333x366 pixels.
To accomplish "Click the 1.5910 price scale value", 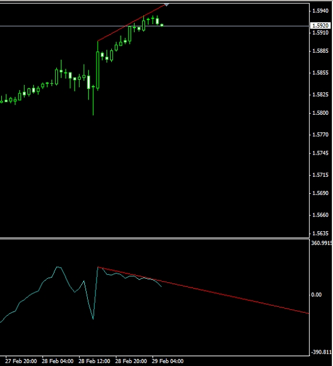I will click(x=320, y=32).
